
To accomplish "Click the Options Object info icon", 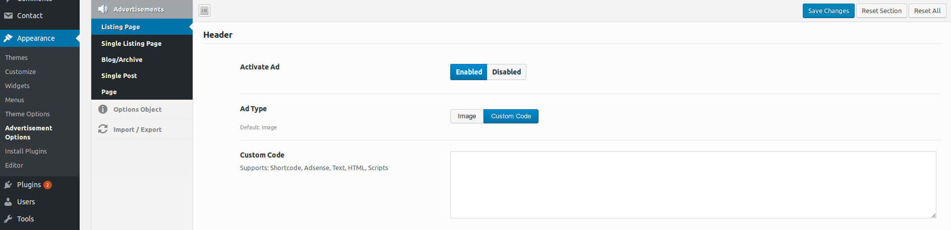I will pos(103,109).
